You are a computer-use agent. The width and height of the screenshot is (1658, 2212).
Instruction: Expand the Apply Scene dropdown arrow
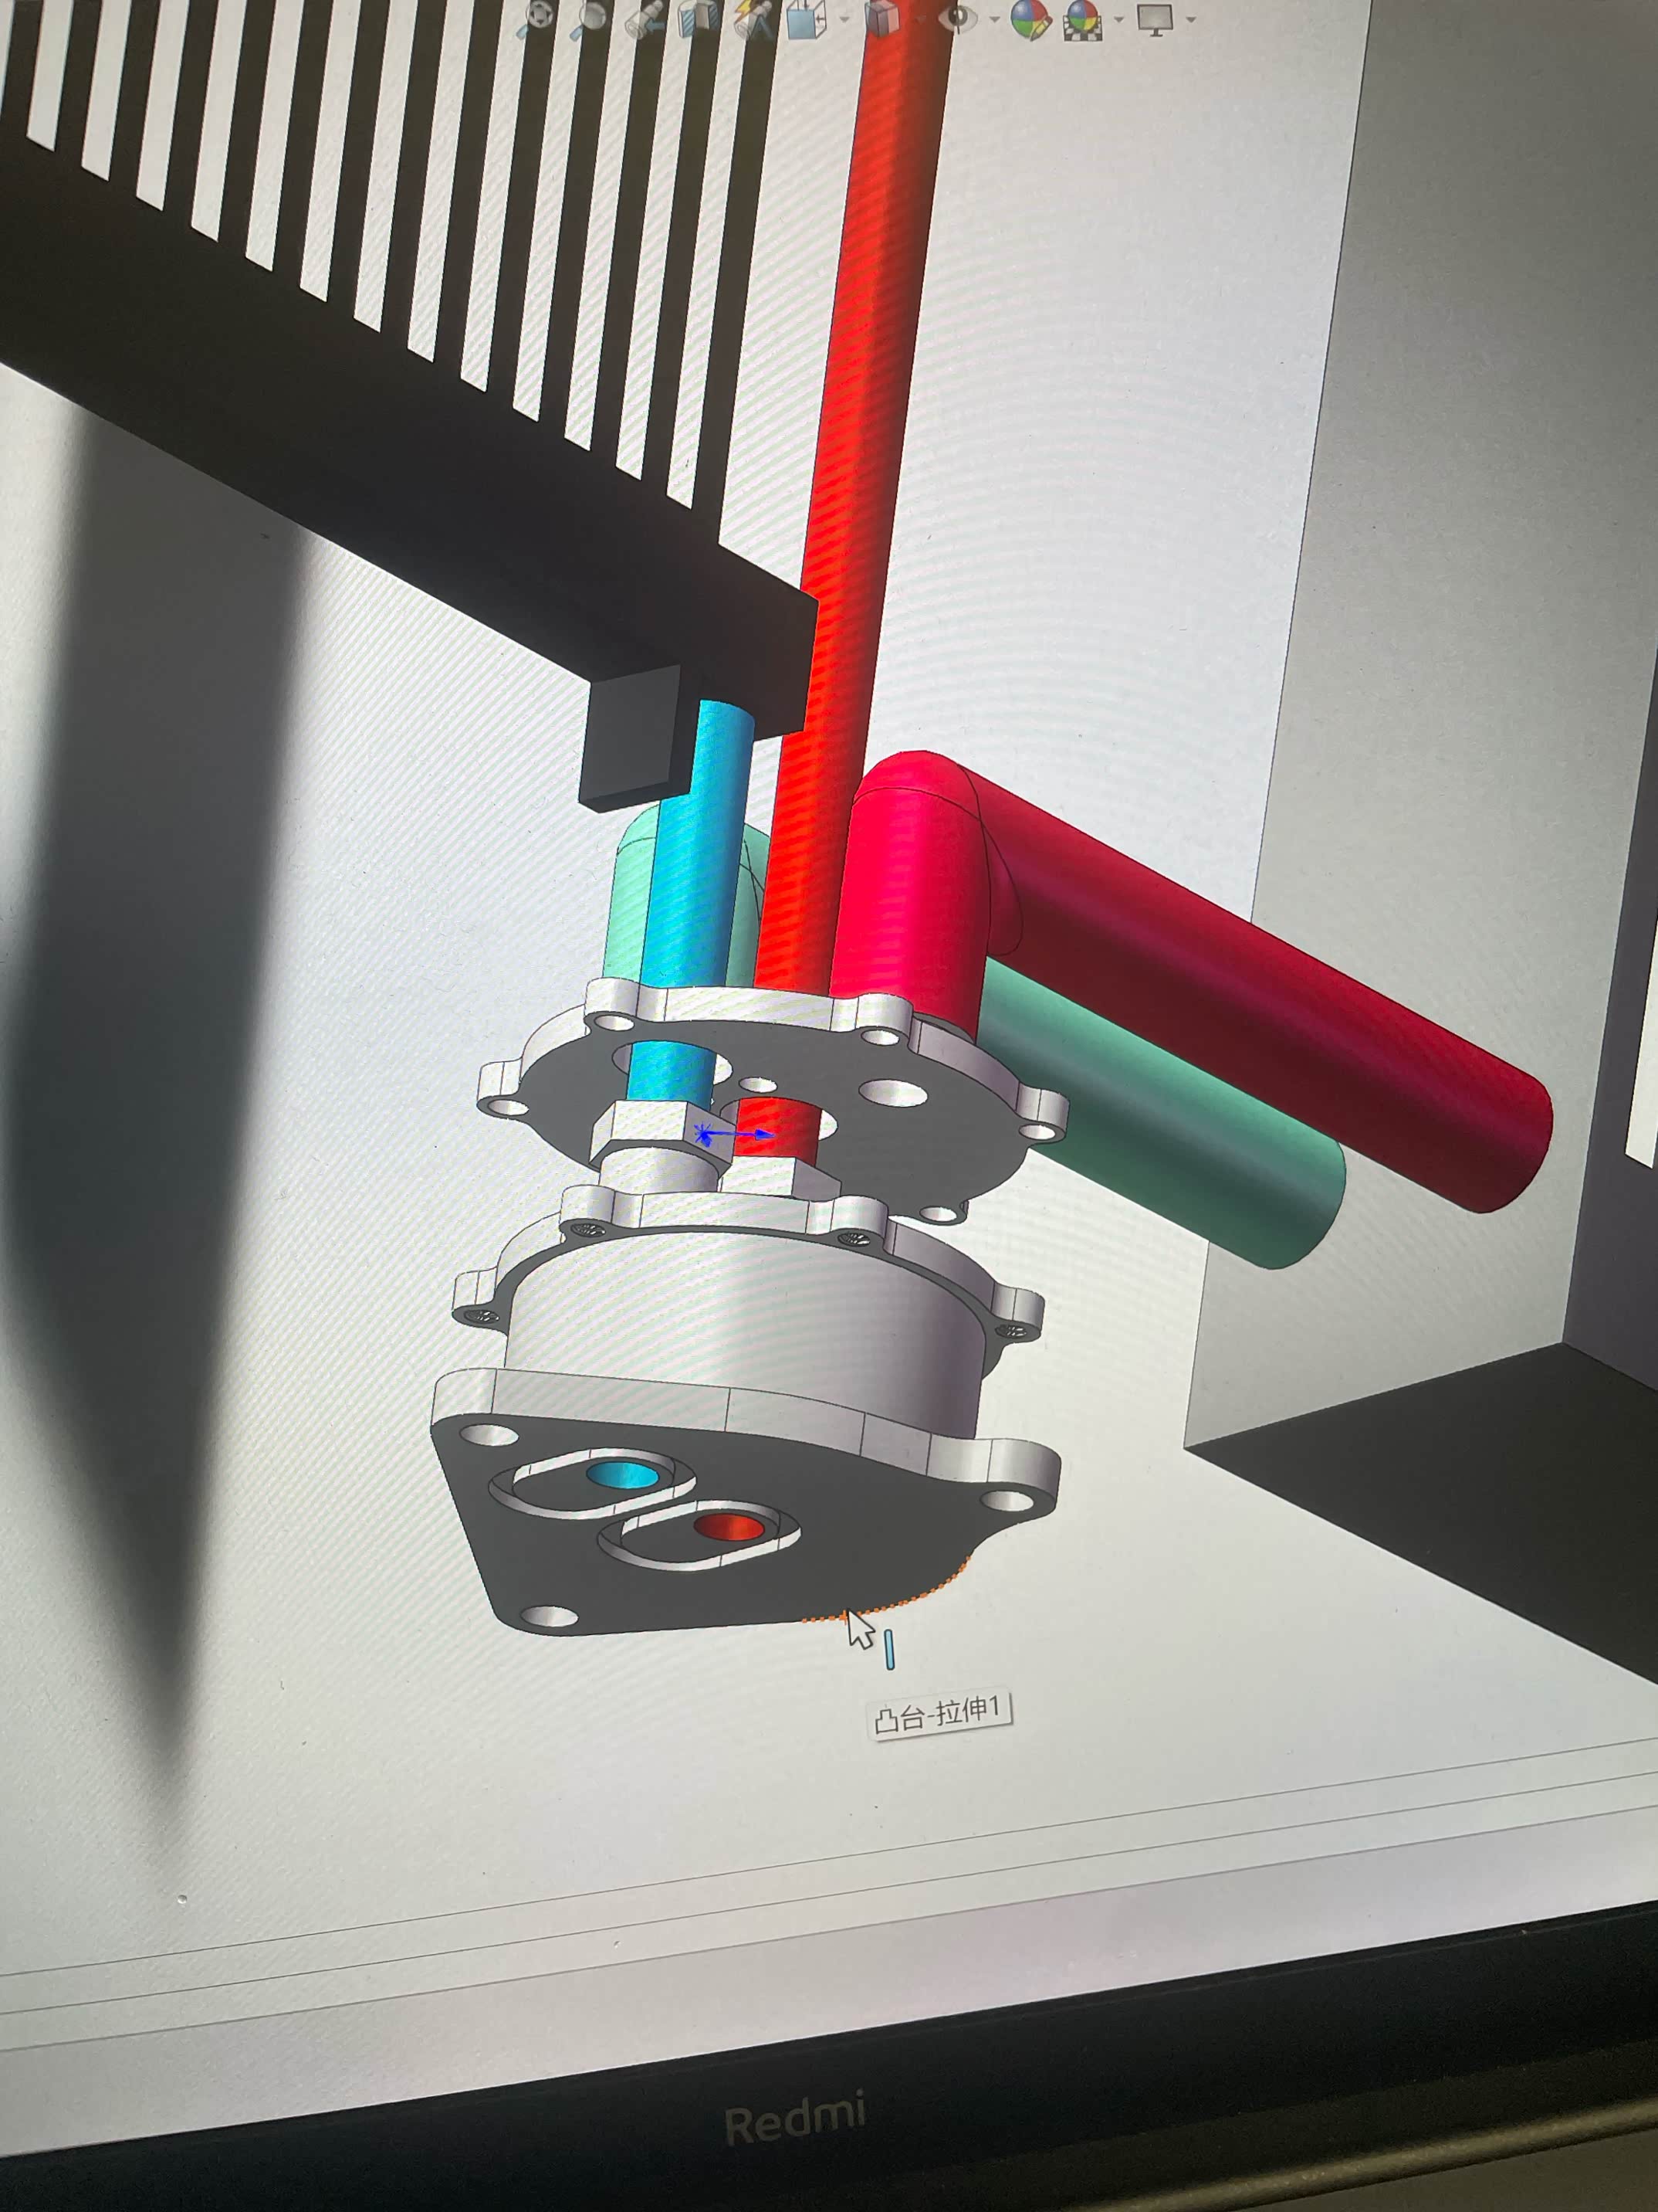coord(1119,19)
